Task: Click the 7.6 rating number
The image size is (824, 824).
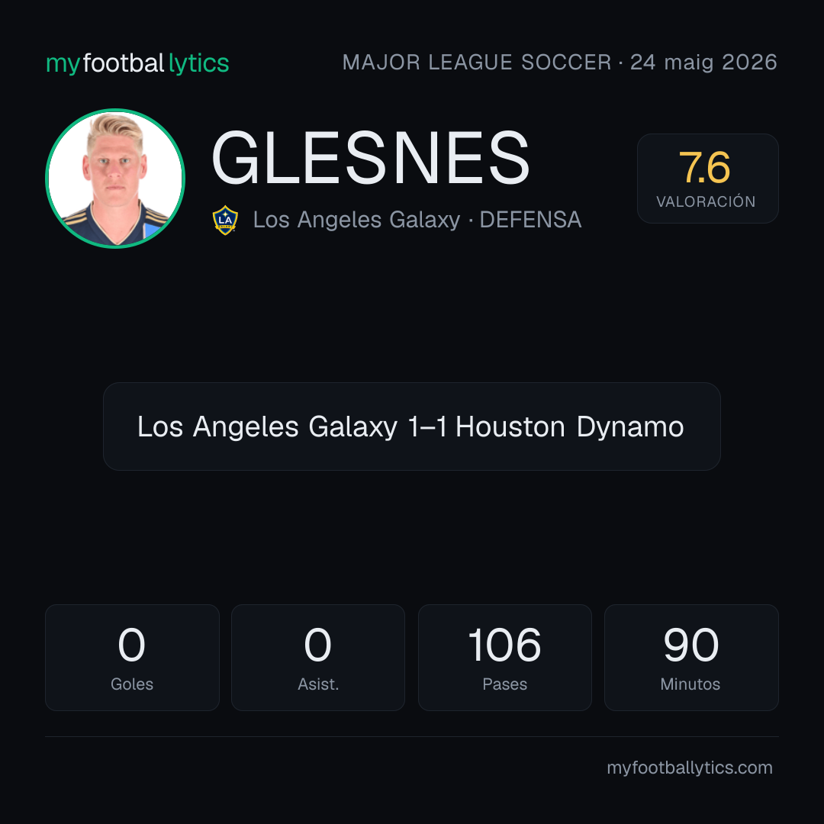Action: pyautogui.click(x=704, y=168)
